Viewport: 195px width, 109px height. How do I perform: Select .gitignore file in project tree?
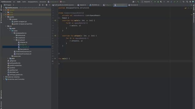pyautogui.click(x=13, y=61)
